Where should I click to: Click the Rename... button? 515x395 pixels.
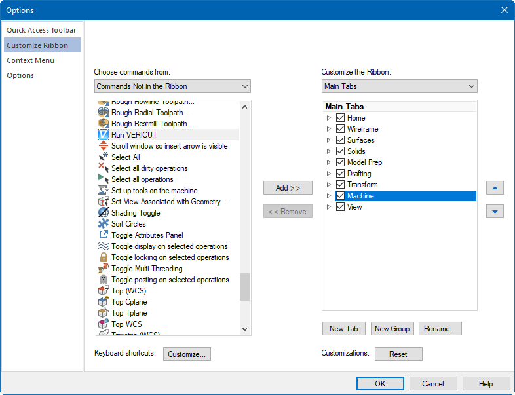(440, 329)
